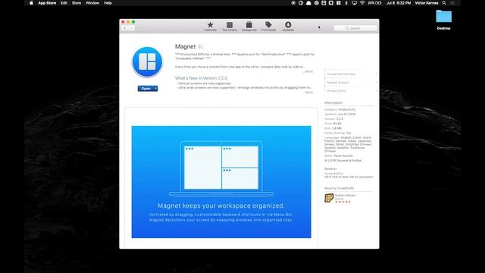Screen dimensions: 485x273
Task: Click the App Store search field
Action: click(x=355, y=28)
